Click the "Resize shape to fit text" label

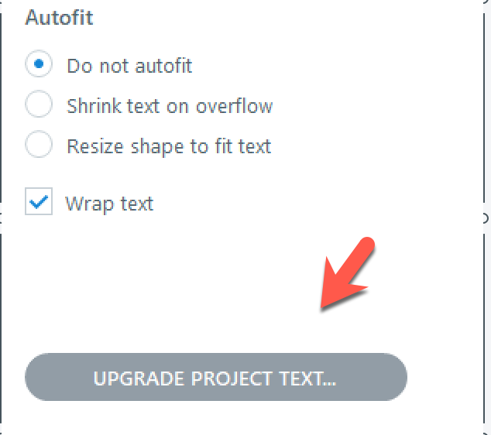click(169, 146)
